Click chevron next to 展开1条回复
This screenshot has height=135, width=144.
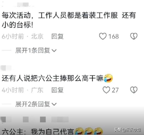click(x=54, y=51)
